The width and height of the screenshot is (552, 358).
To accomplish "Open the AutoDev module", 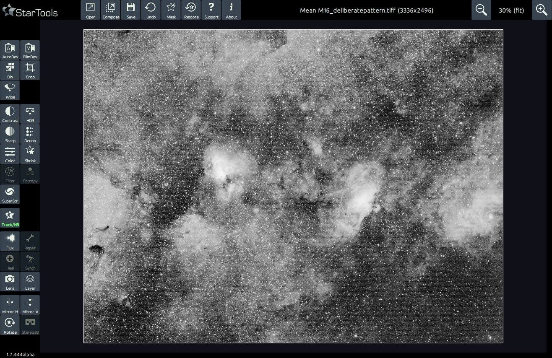I will point(10,50).
